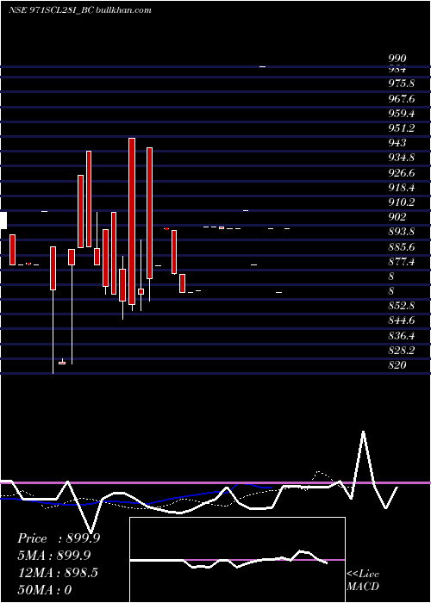Click the 877.4 price axis label

pos(401,262)
